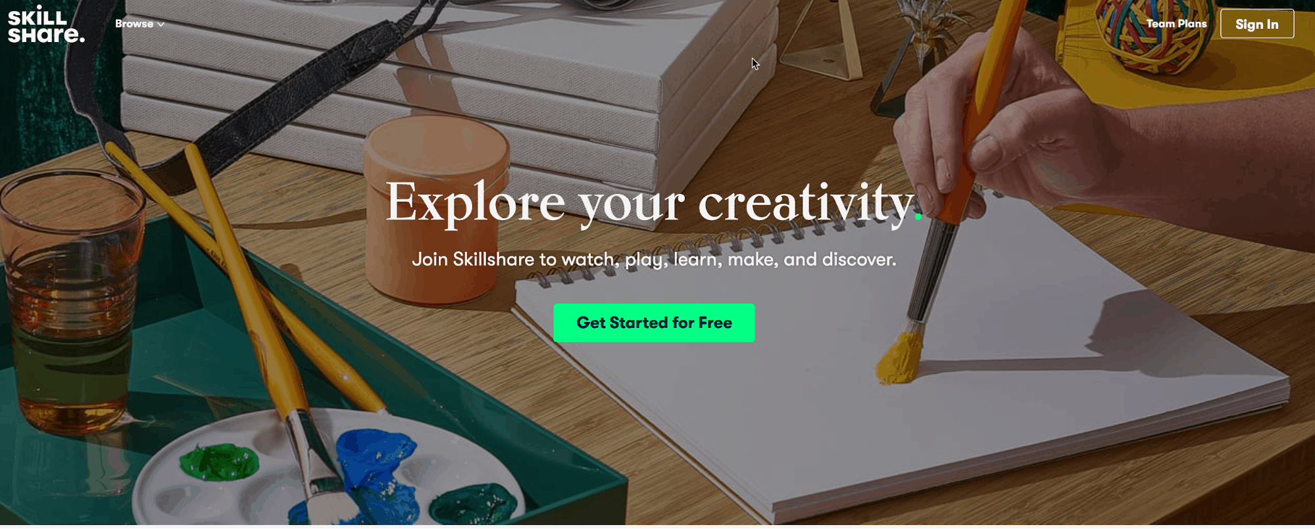Click the brass triangle ornament

821,39
